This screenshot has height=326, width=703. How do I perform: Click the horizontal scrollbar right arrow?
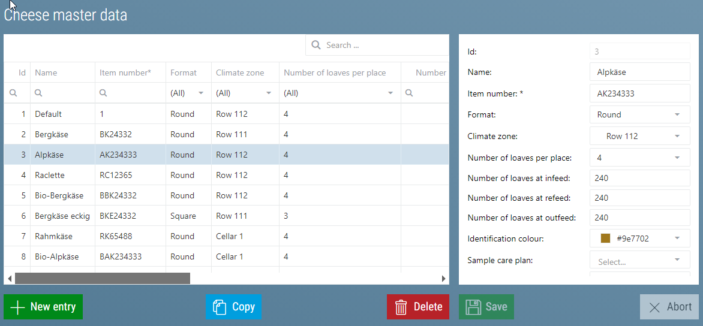click(444, 279)
